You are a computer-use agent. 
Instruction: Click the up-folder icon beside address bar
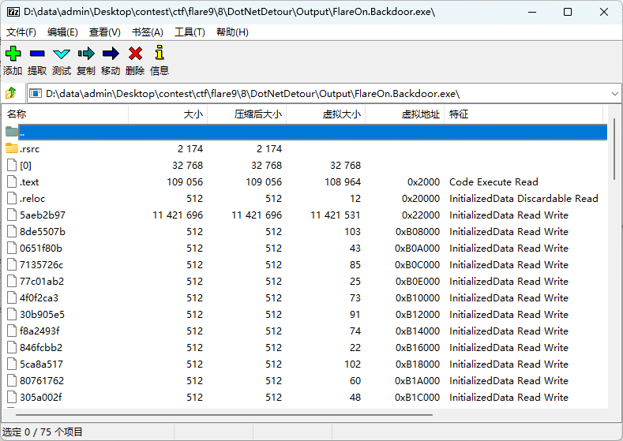pos(11,94)
